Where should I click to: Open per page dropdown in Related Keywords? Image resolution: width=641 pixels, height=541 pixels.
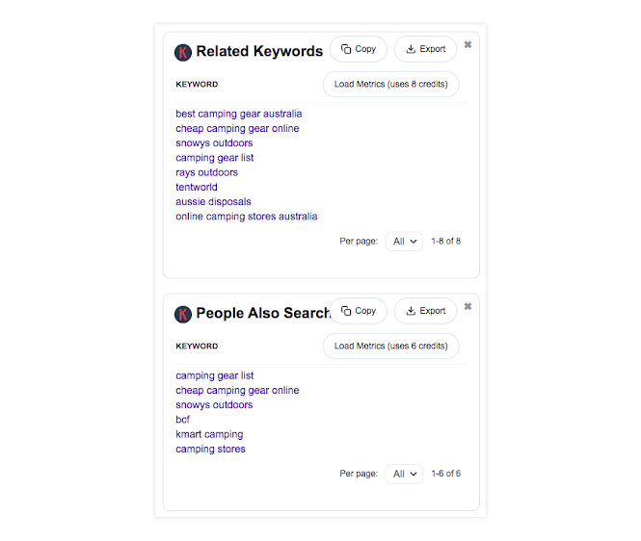[x=404, y=242]
